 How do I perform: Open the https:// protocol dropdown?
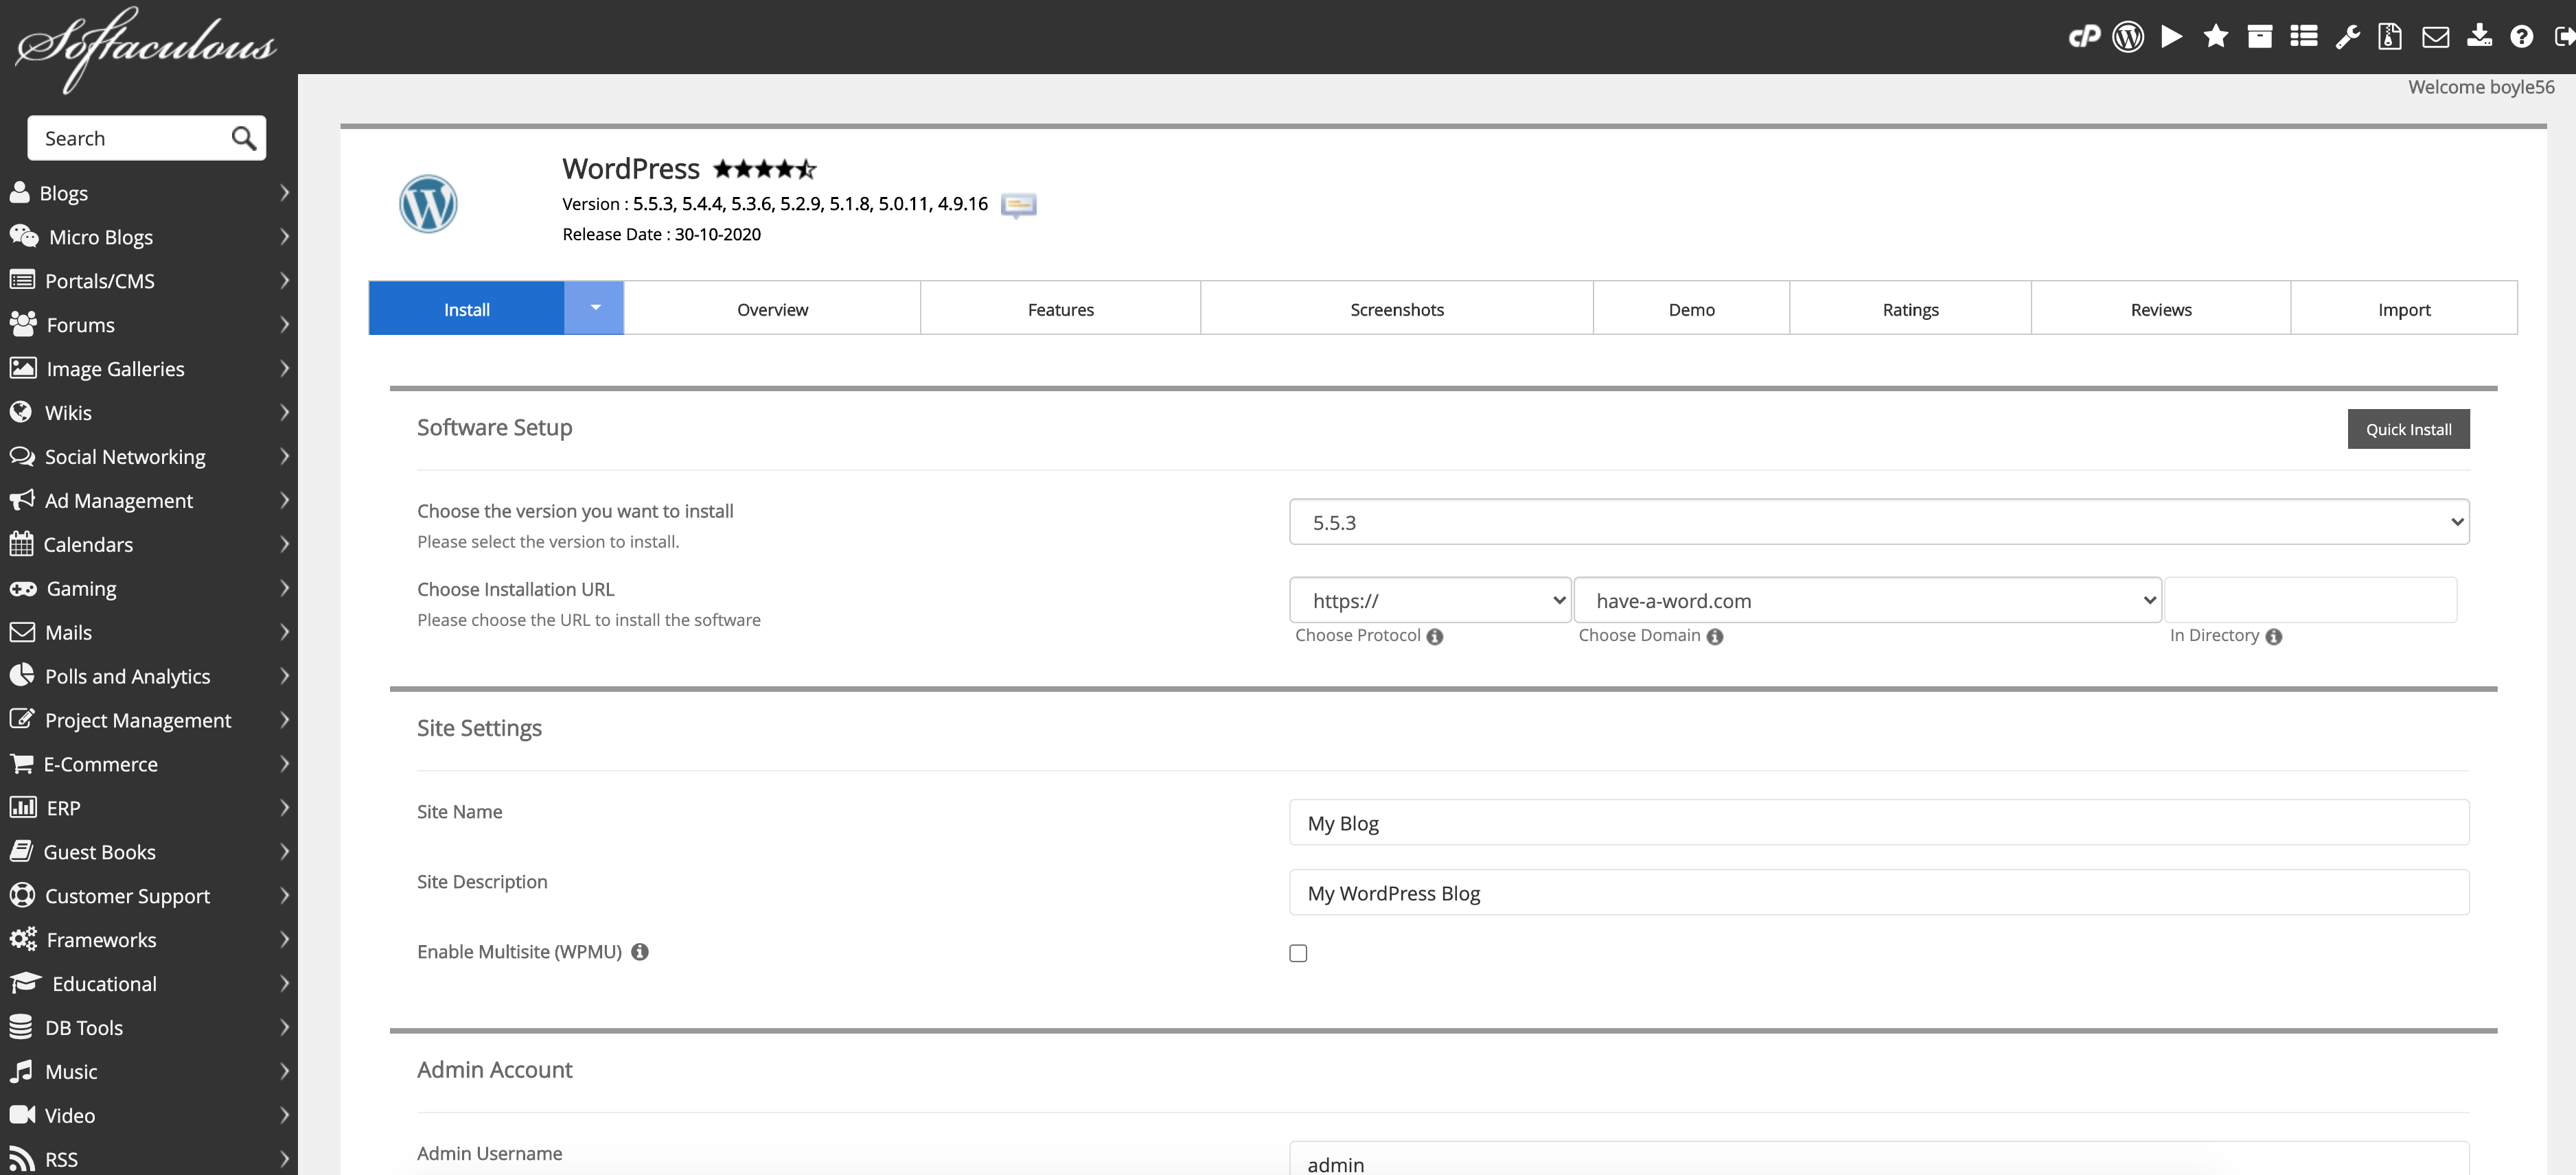[x=1429, y=600]
